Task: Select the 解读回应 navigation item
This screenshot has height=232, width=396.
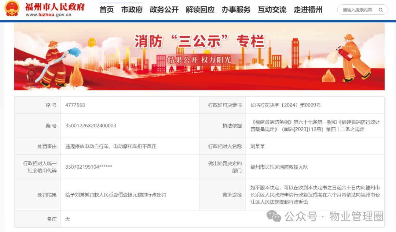Action: click(200, 10)
